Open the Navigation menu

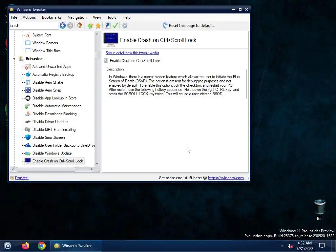(77, 17)
